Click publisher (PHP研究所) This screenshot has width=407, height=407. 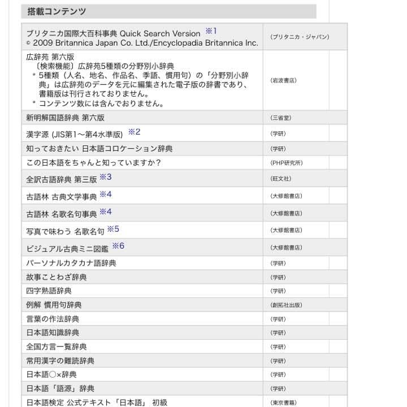pos(287,163)
